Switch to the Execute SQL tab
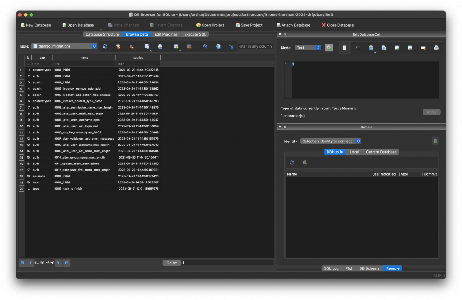The height and width of the screenshot is (300, 462). coord(195,34)
